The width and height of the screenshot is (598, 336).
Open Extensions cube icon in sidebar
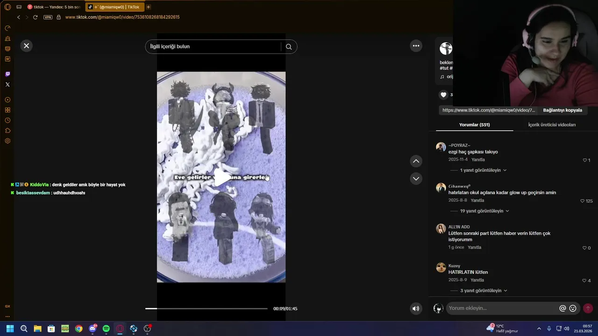point(7,131)
